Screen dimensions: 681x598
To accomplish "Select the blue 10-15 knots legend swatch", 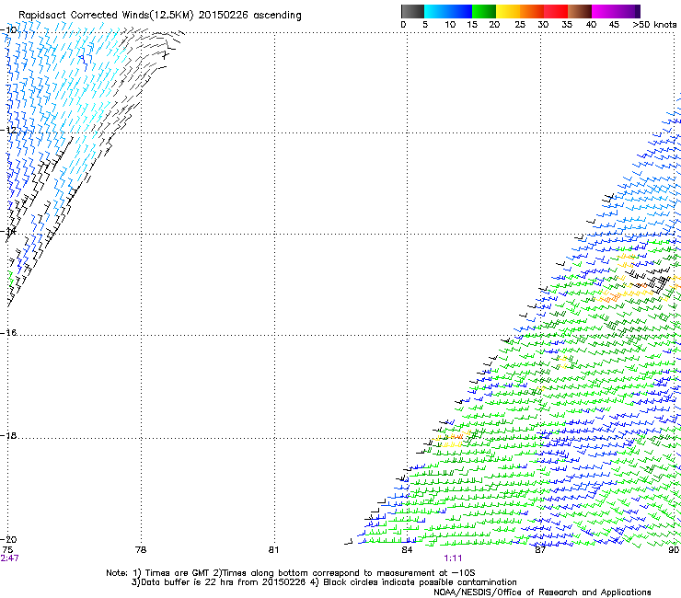I will click(x=460, y=11).
